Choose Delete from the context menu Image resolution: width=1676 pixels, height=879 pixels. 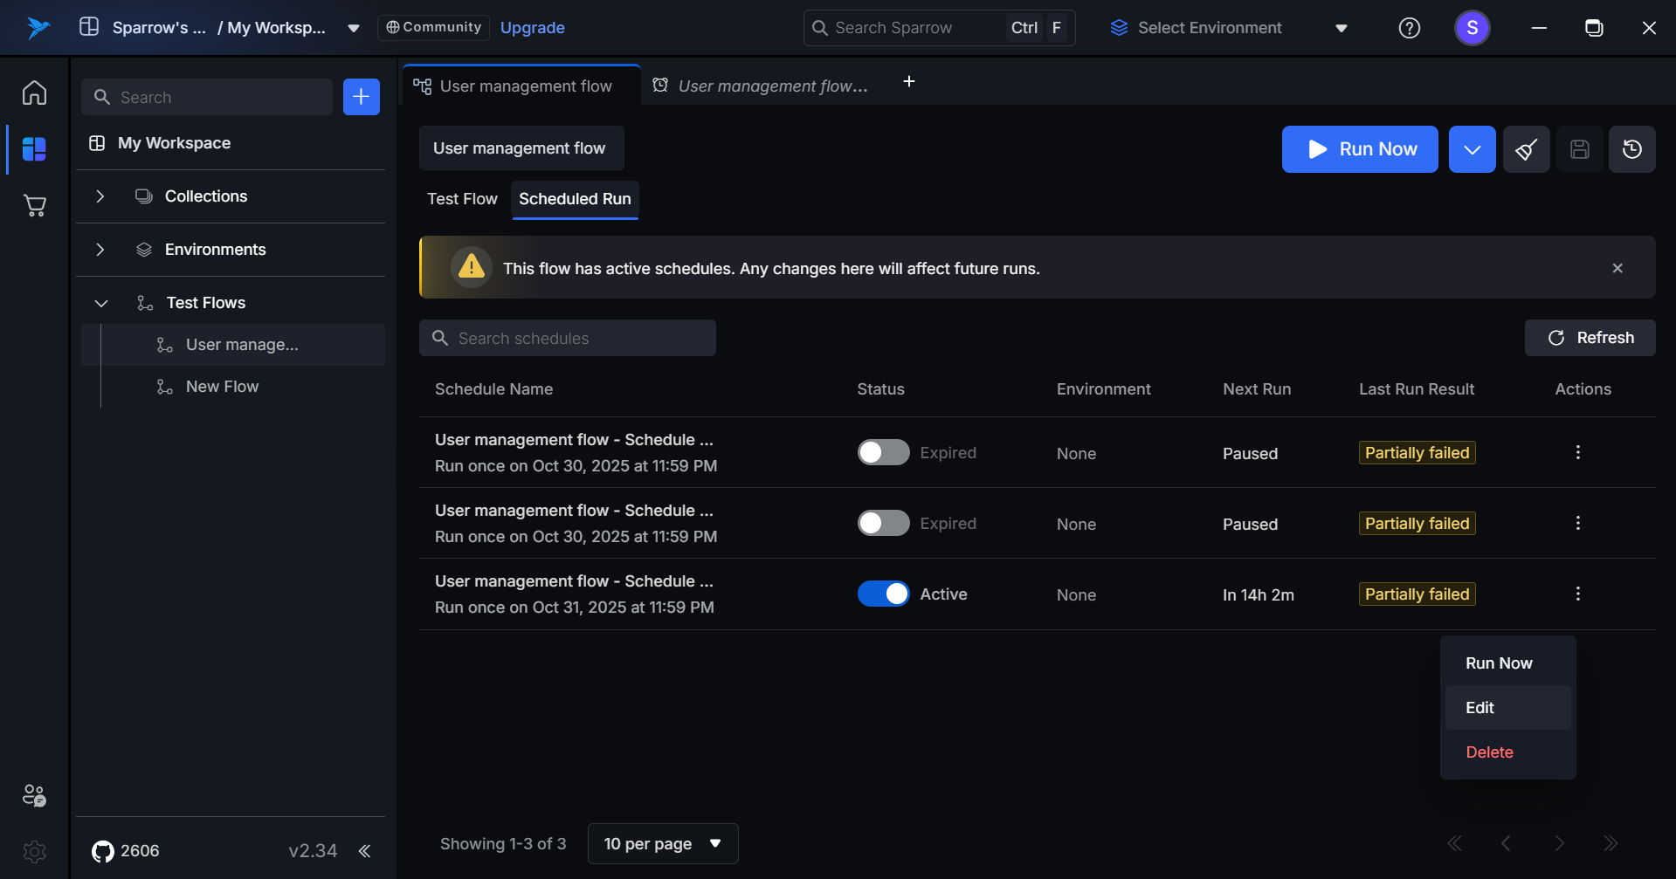(x=1489, y=752)
